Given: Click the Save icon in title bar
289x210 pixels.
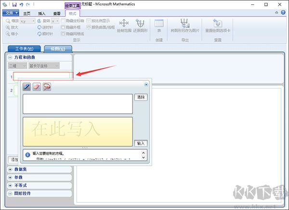Looking at the screenshot, I should click(x=14, y=4).
